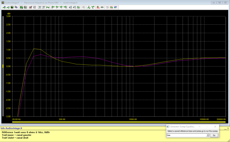Open the reference trace dropdown arrow
This screenshot has width=230, height=142.
pyautogui.click(x=208, y=135)
